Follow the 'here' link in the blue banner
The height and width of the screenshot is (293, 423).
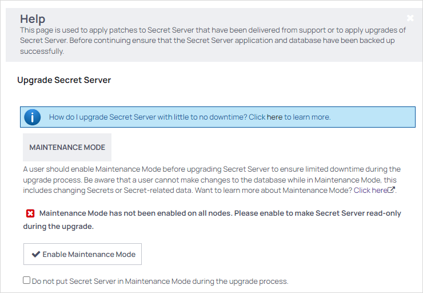tap(274, 117)
